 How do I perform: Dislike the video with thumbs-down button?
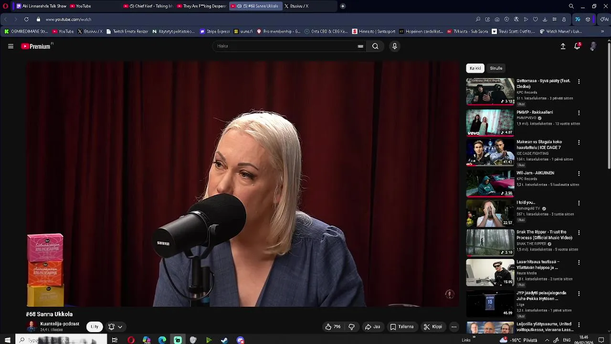coord(352,327)
